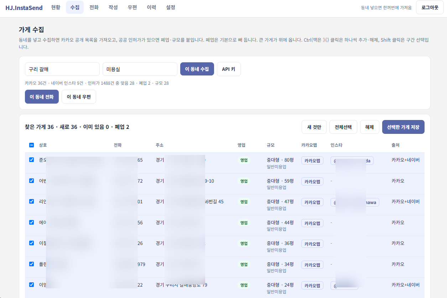Image resolution: width=447 pixels, height=298 pixels.
Task: Click 영업 status badge in 80평 row
Action: click(244, 160)
